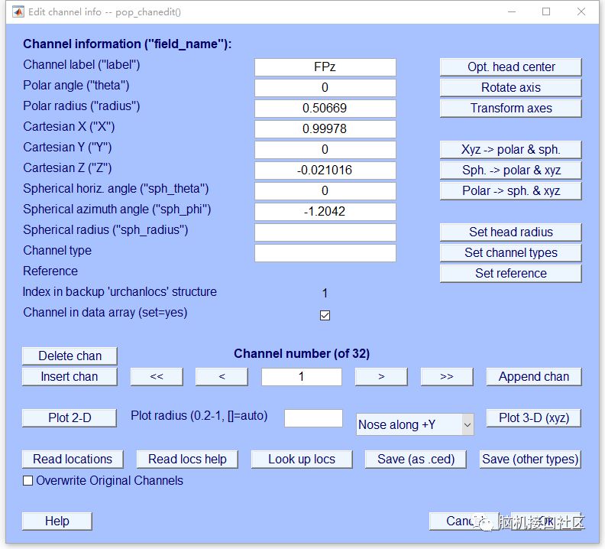
Task: Open the Nose along +Y dropdown
Action: [x=415, y=424]
